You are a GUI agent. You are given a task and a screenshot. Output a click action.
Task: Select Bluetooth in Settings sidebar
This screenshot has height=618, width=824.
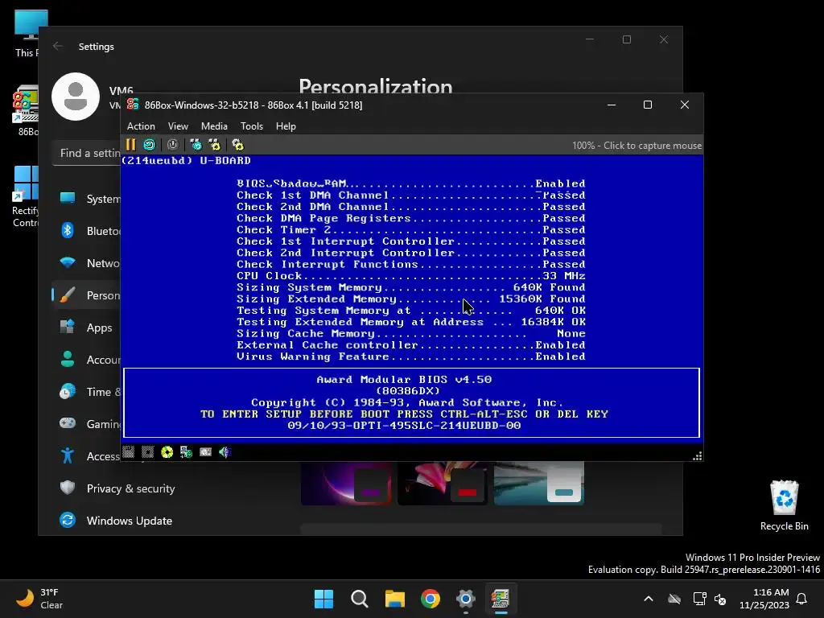tap(87, 231)
